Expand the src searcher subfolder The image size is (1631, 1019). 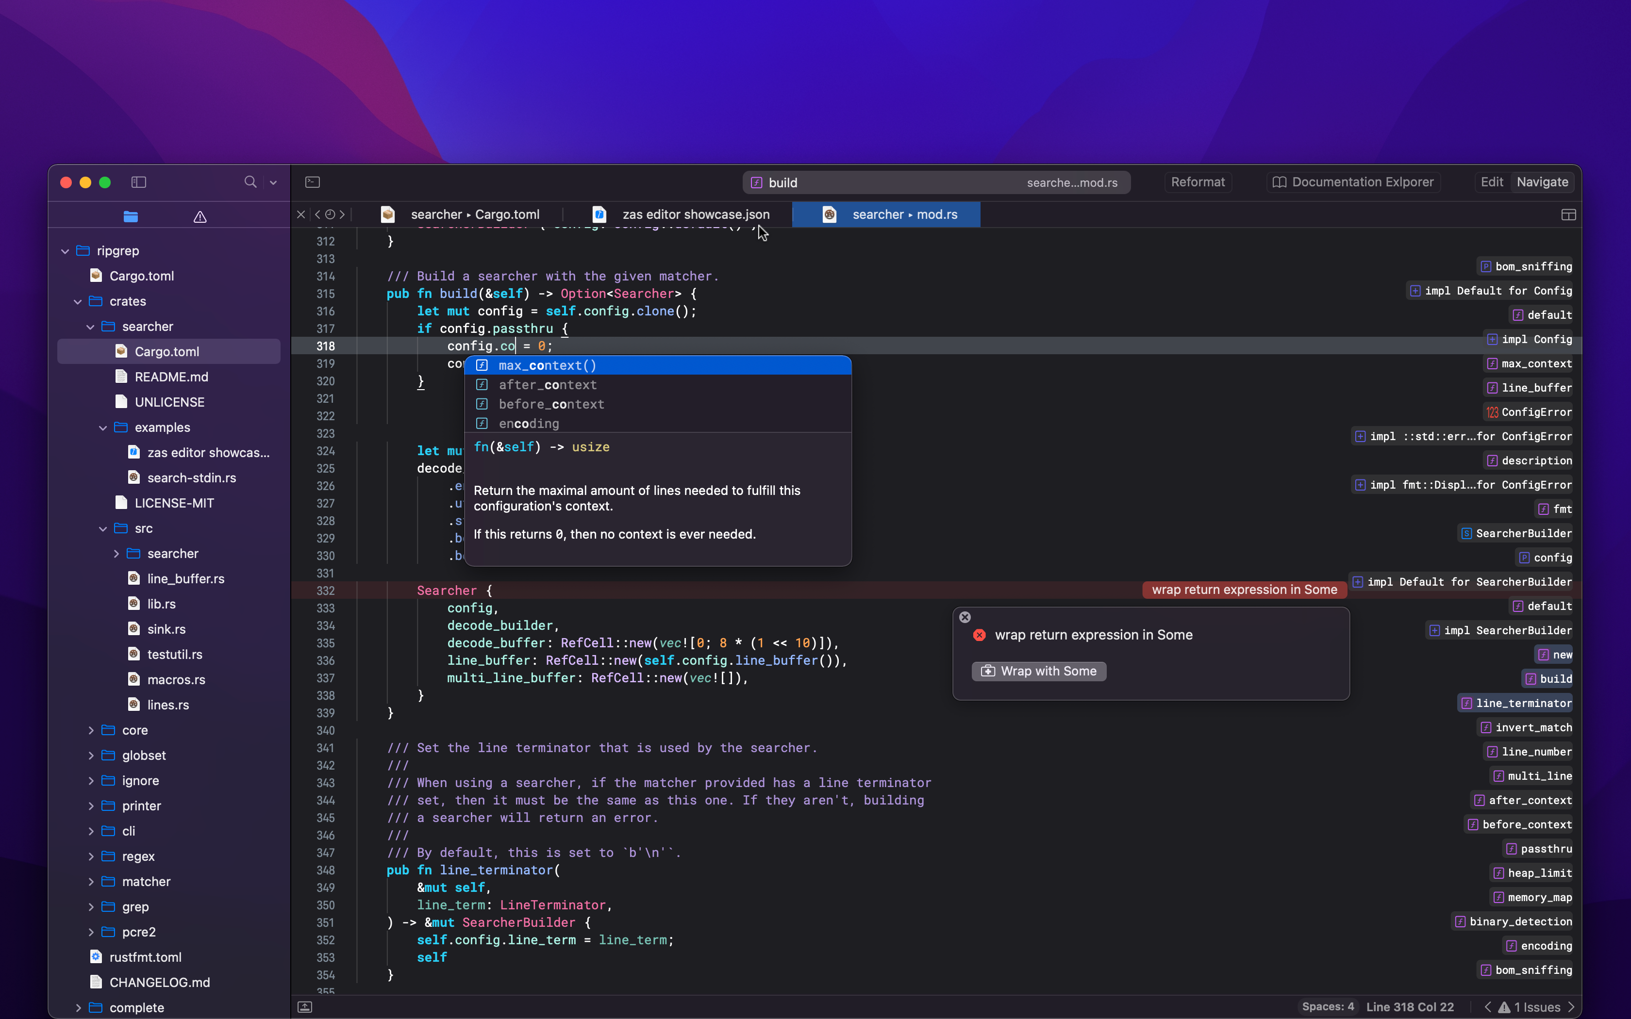click(116, 554)
